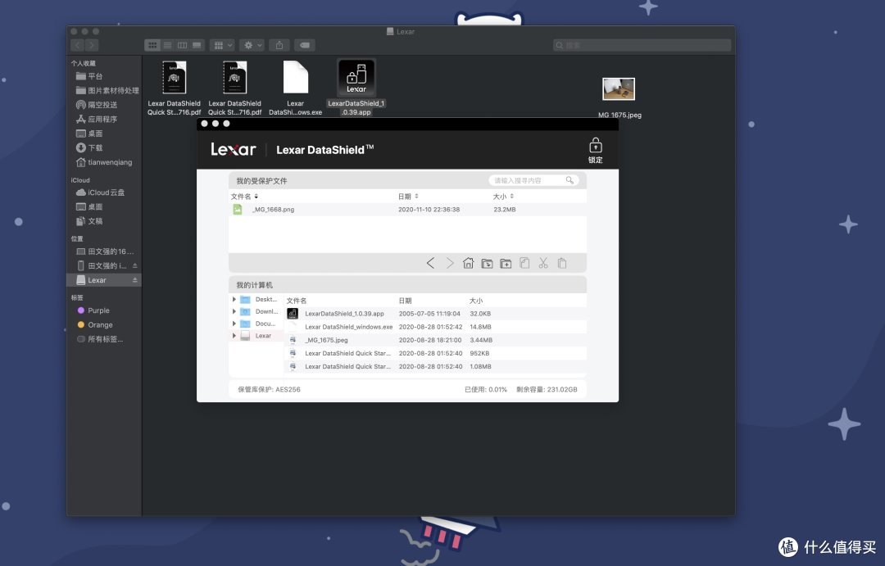Screen dimensions: 885x566
Task: Select the Purple tag in Finder sidebar
Action: (93, 310)
